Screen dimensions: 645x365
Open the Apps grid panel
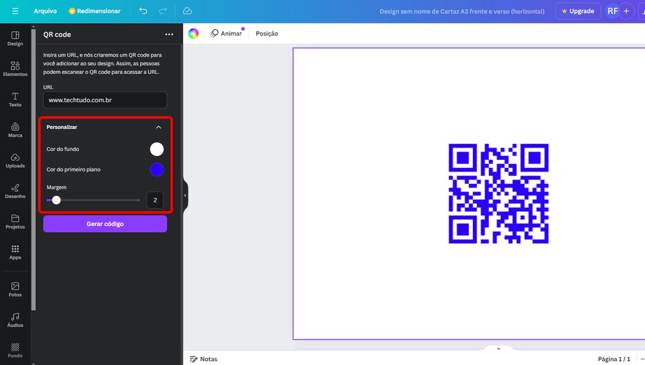tap(15, 252)
